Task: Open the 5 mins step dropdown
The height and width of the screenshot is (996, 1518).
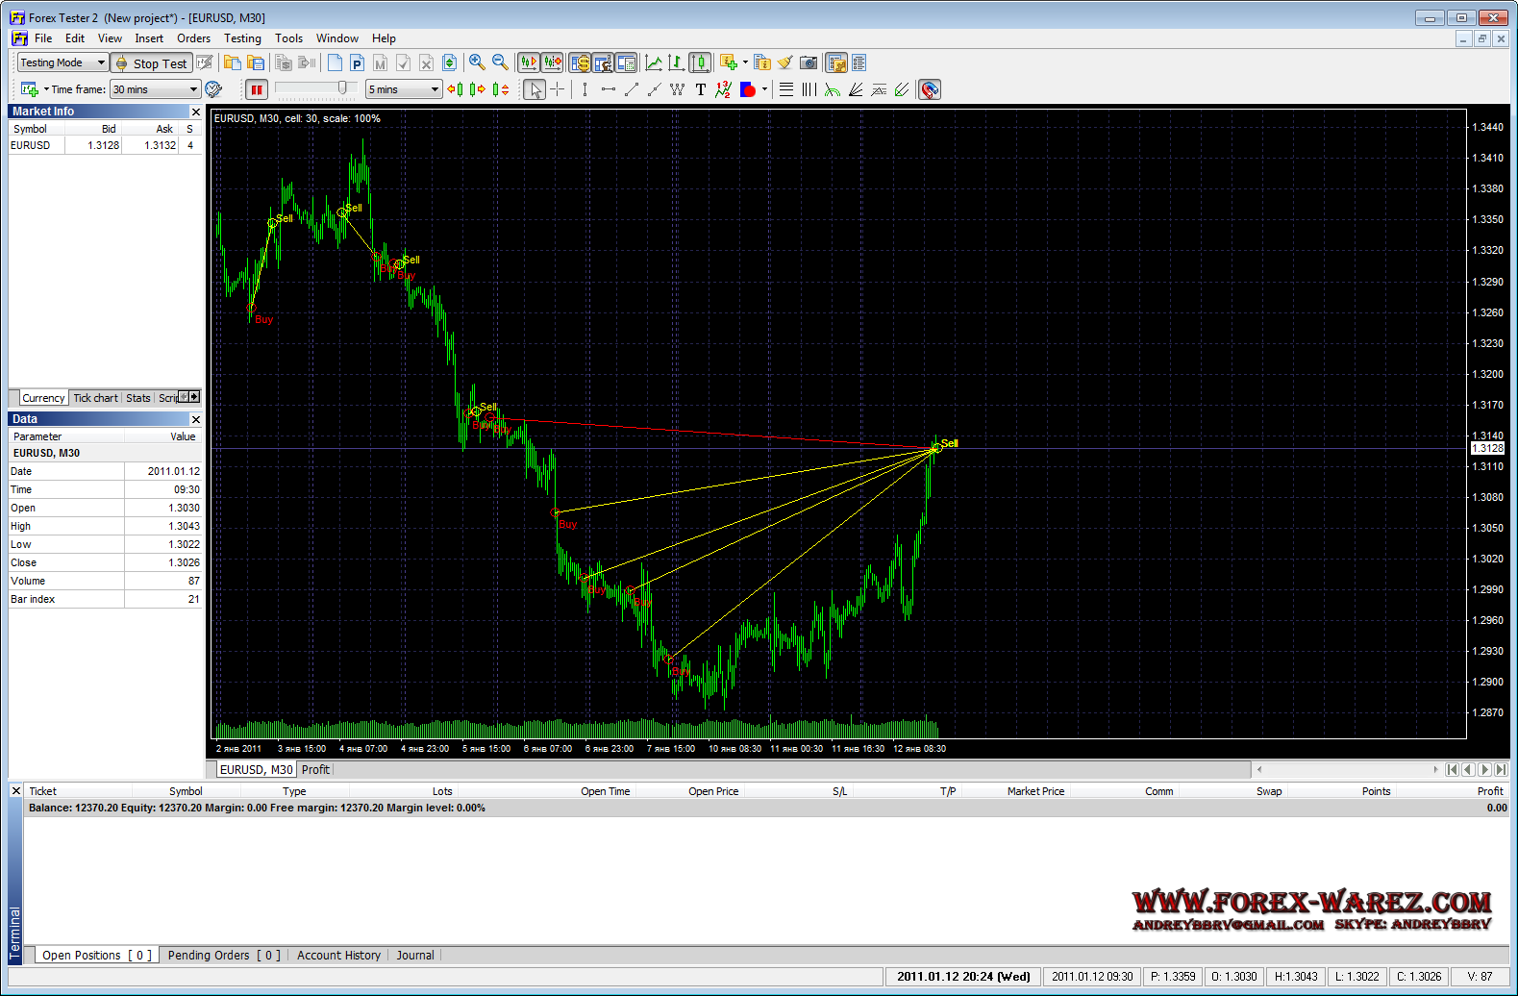Action: point(404,89)
